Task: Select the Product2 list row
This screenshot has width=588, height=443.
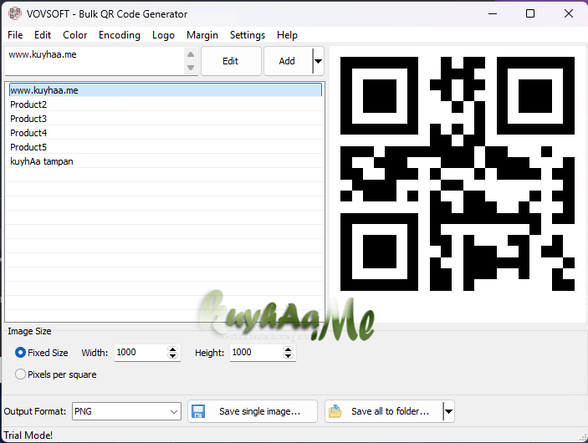Action: [165, 104]
